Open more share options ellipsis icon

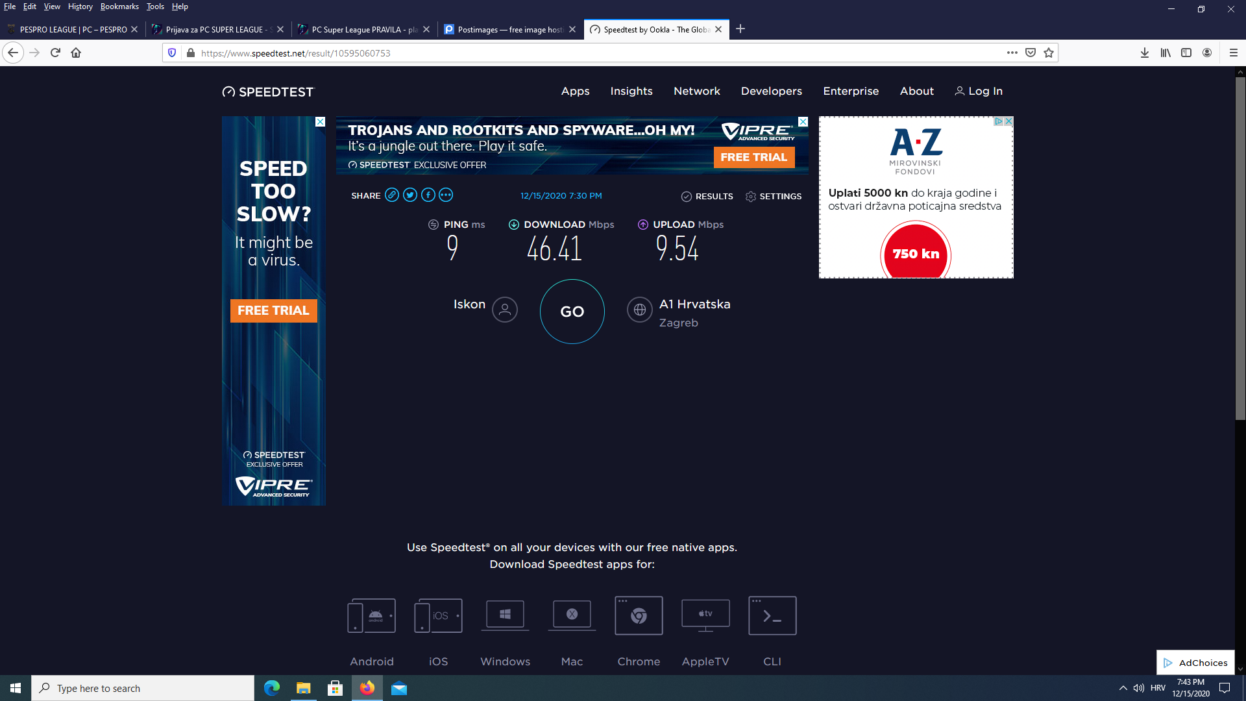[x=446, y=195]
